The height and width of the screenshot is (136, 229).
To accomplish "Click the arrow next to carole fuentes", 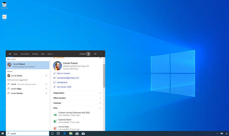I will (x=46, y=93).
